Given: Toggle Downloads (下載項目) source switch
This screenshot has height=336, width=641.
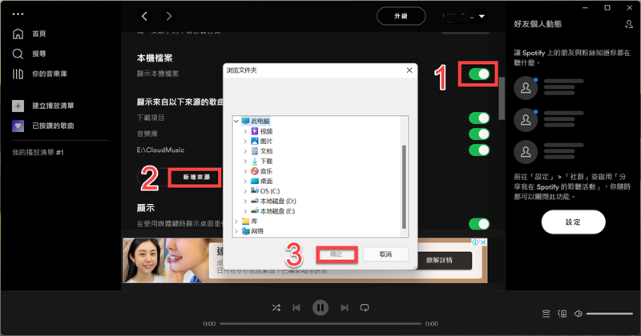Looking at the screenshot, I should pyautogui.click(x=478, y=118).
